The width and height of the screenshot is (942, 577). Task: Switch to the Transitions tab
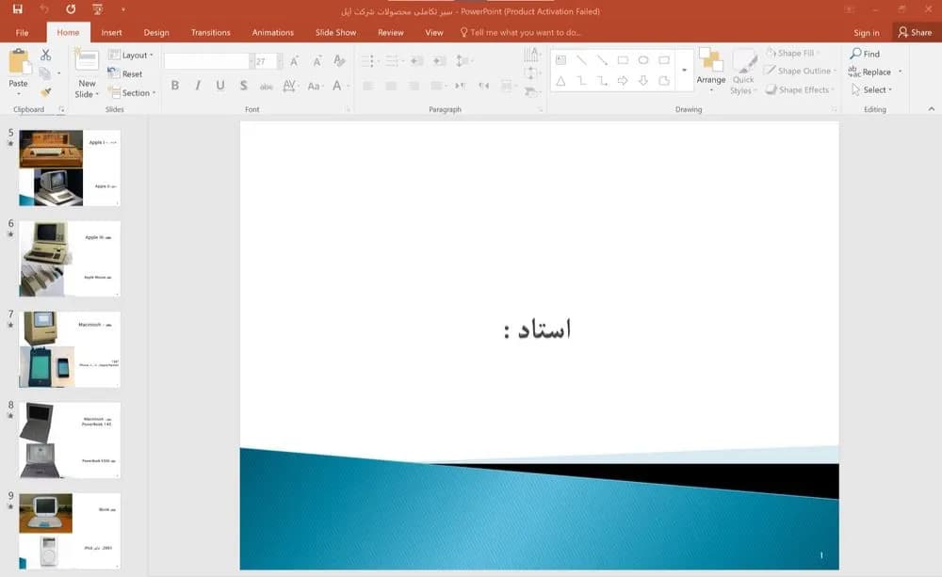click(x=210, y=32)
